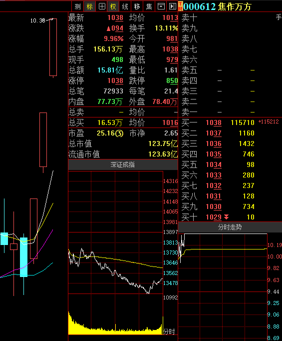Select stock name 000612 焦作万方
Image resolution: width=282 pixels, height=341 pixels.
click(217, 6)
